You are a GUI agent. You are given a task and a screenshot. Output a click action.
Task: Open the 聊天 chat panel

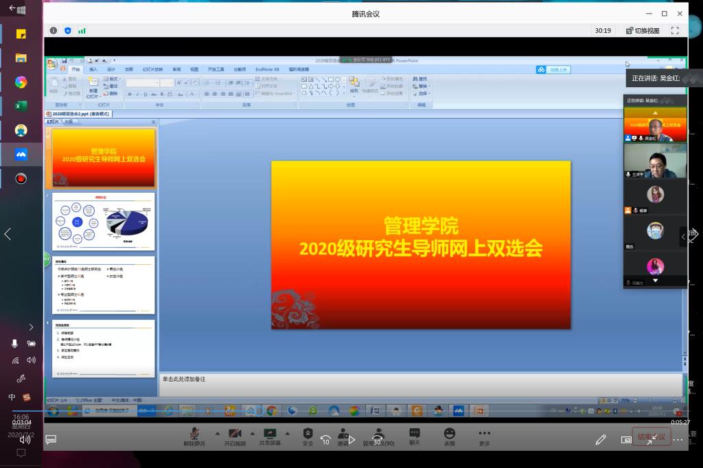(414, 436)
